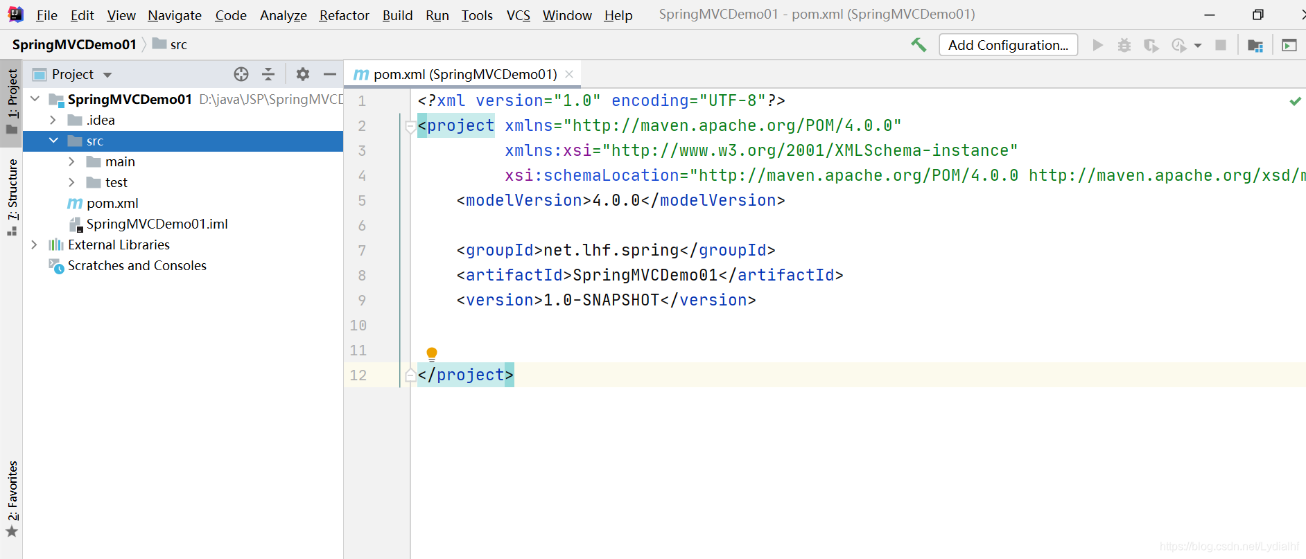Hide the Project tool window

(x=330, y=74)
